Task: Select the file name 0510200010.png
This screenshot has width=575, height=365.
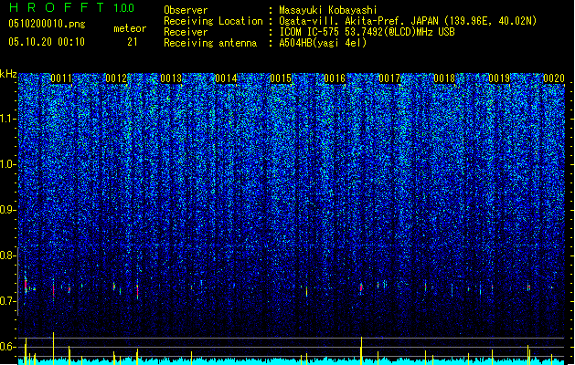Action: pos(47,24)
